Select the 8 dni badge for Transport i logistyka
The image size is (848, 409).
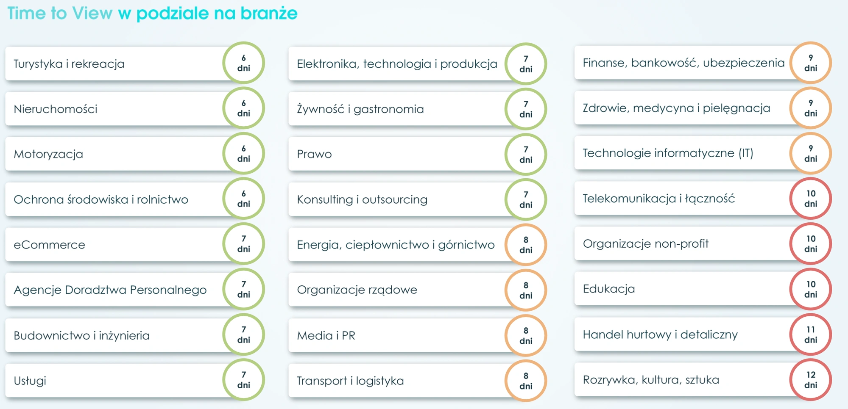[526, 381]
